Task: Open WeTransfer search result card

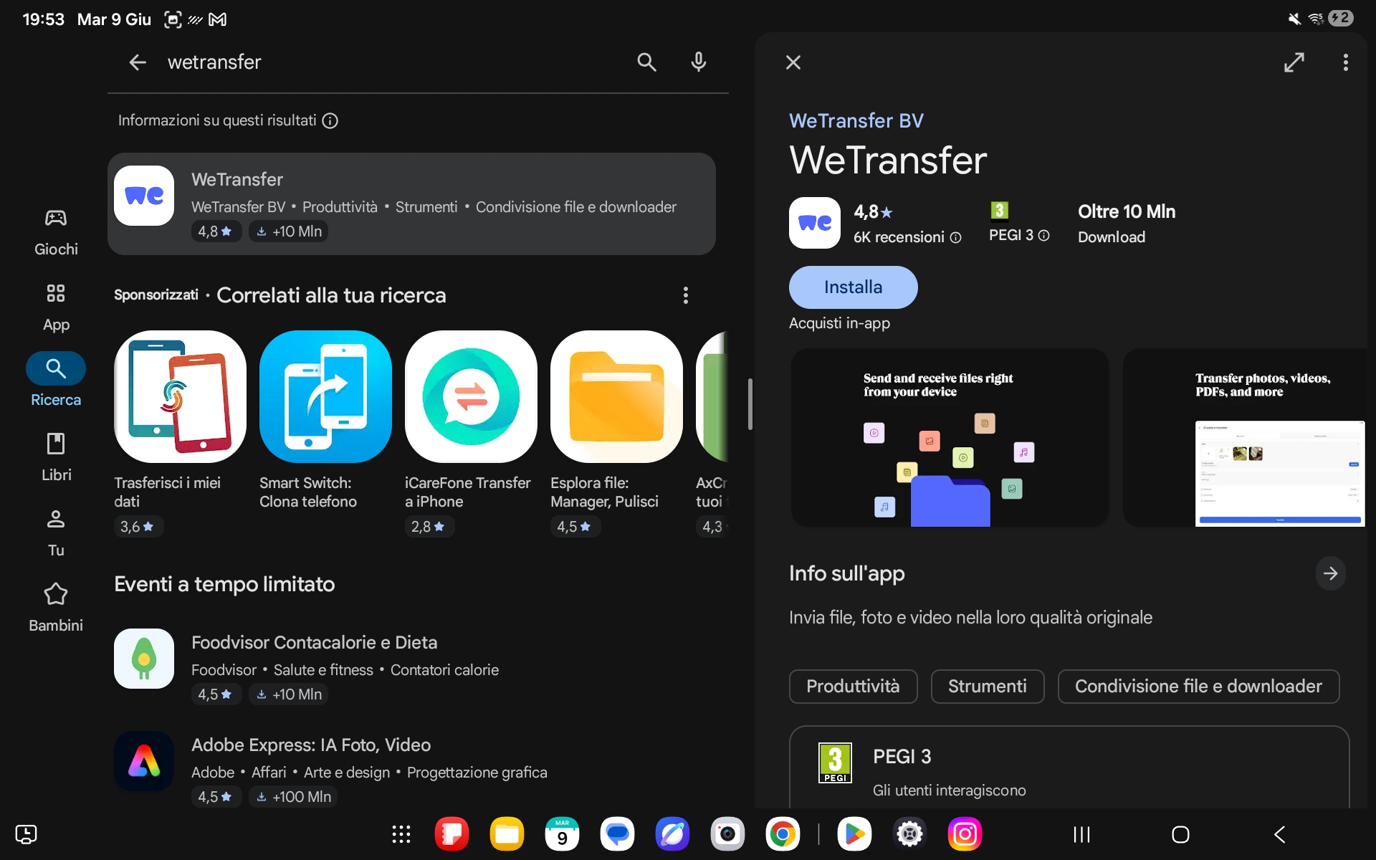Action: coord(411,204)
